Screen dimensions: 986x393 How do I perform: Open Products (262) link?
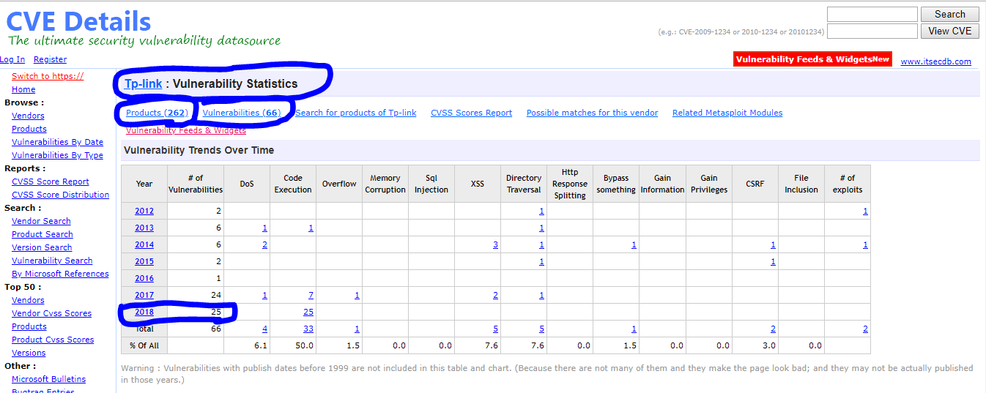[x=157, y=113]
